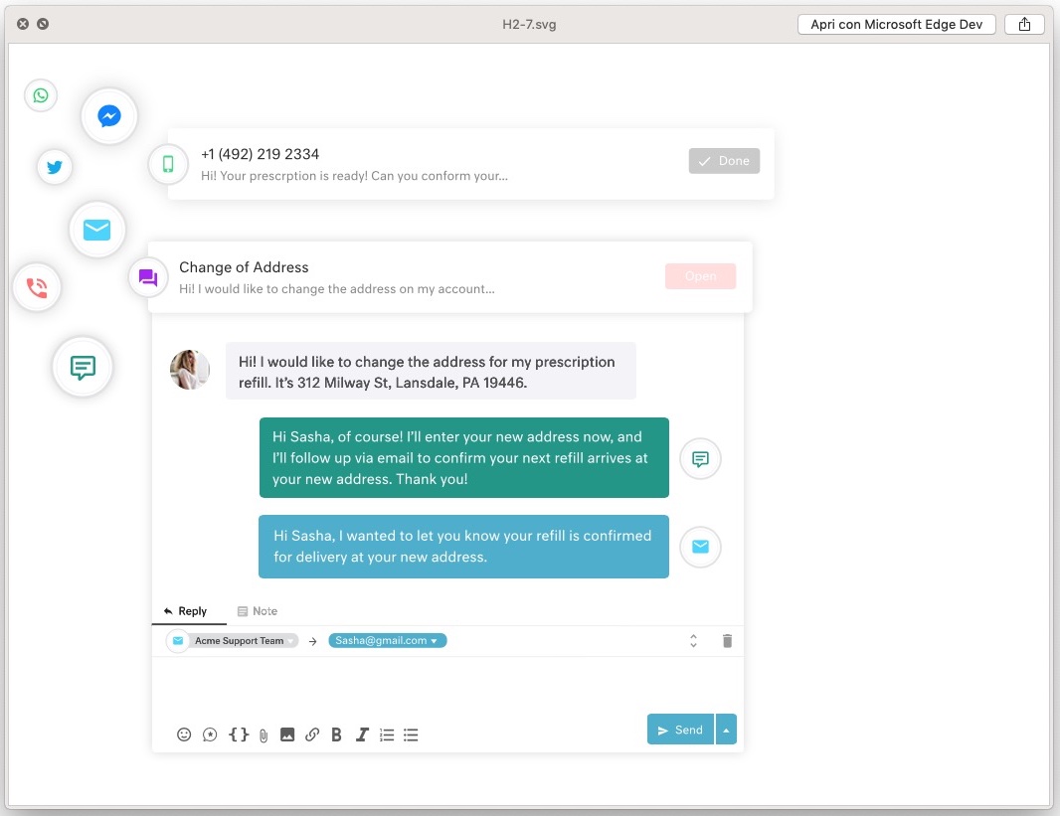The image size is (1060, 816).
Task: Attach a file with paperclip icon
Action: [264, 734]
